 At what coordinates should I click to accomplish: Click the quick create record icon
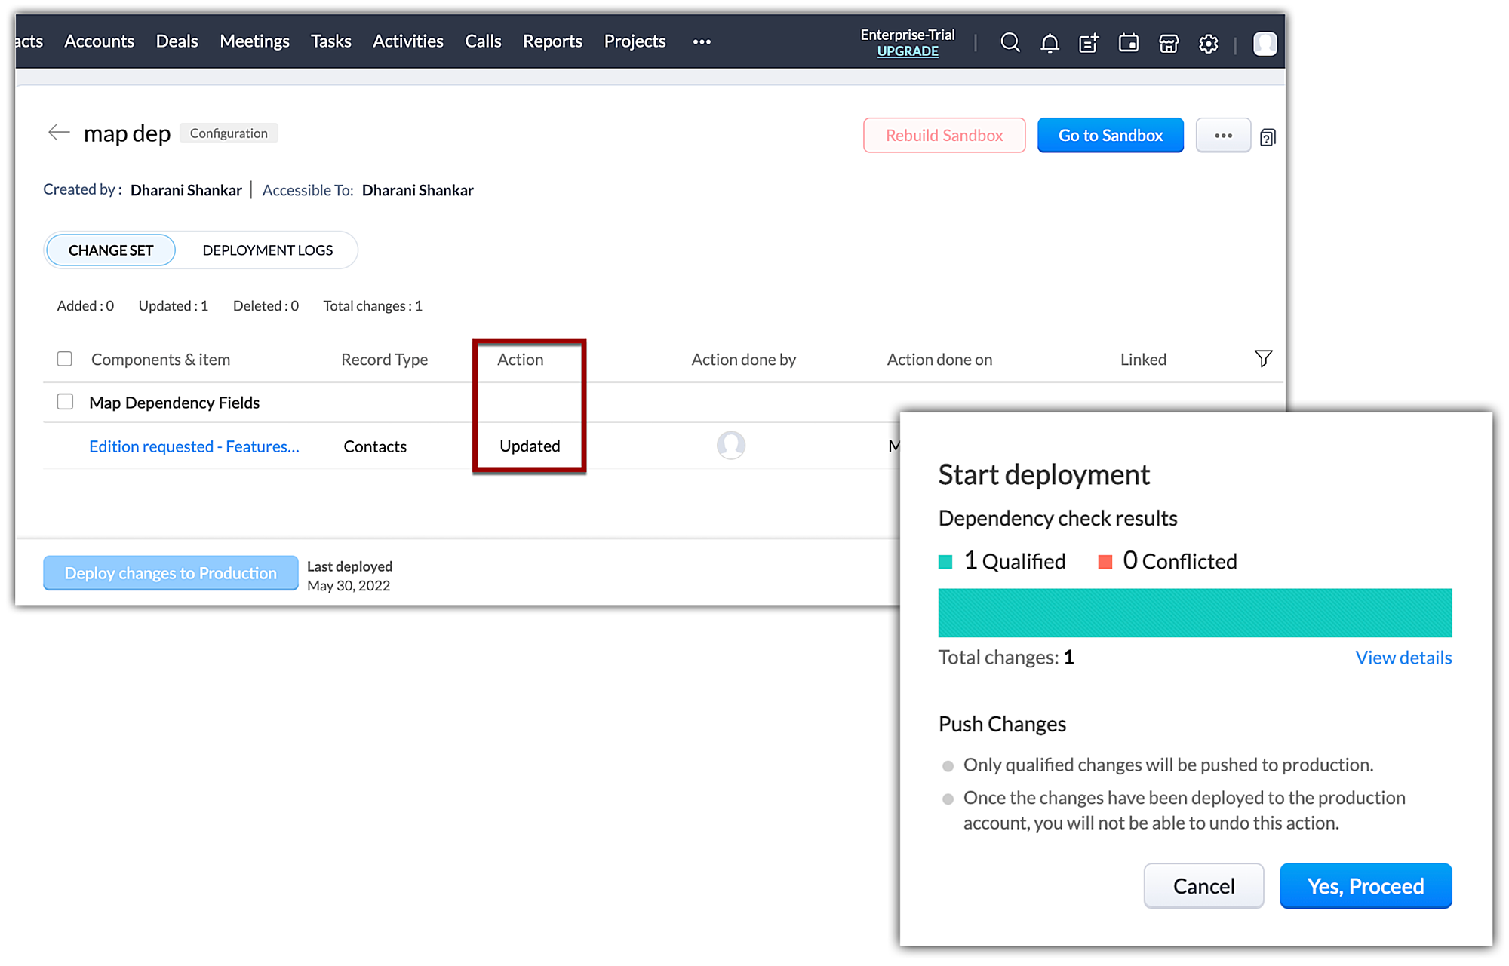[1089, 43]
